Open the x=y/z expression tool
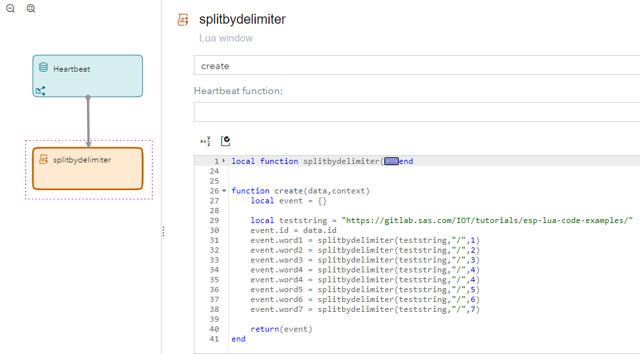 click(x=206, y=141)
